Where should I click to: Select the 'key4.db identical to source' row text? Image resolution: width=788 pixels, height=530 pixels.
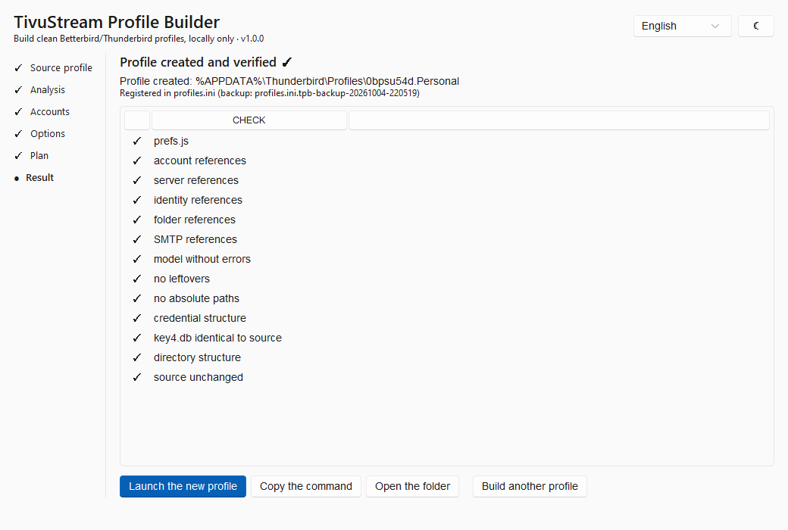tap(217, 338)
